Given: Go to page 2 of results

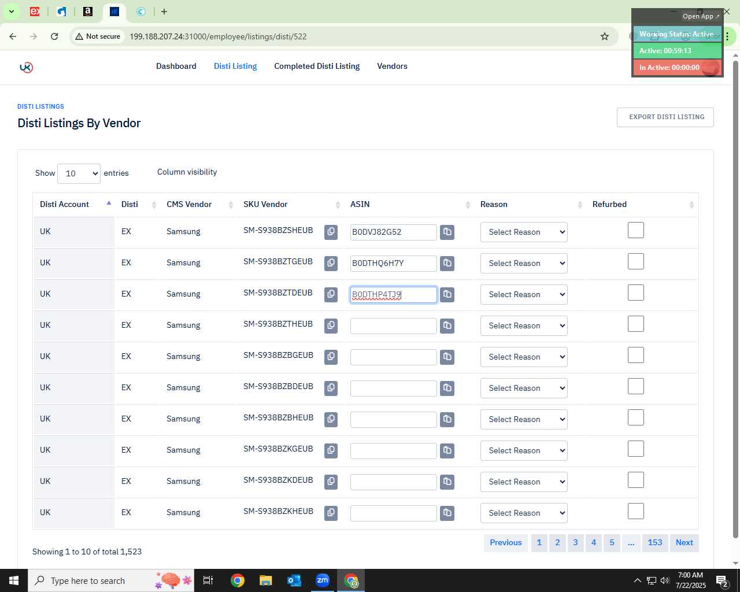Looking at the screenshot, I should click(557, 542).
